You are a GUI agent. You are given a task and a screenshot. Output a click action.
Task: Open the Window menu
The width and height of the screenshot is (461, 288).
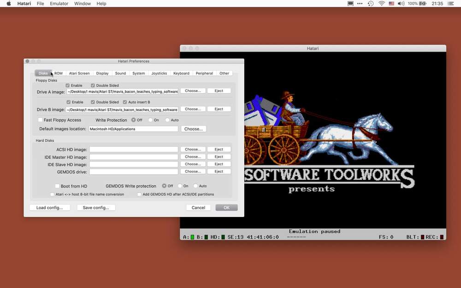pyautogui.click(x=83, y=4)
